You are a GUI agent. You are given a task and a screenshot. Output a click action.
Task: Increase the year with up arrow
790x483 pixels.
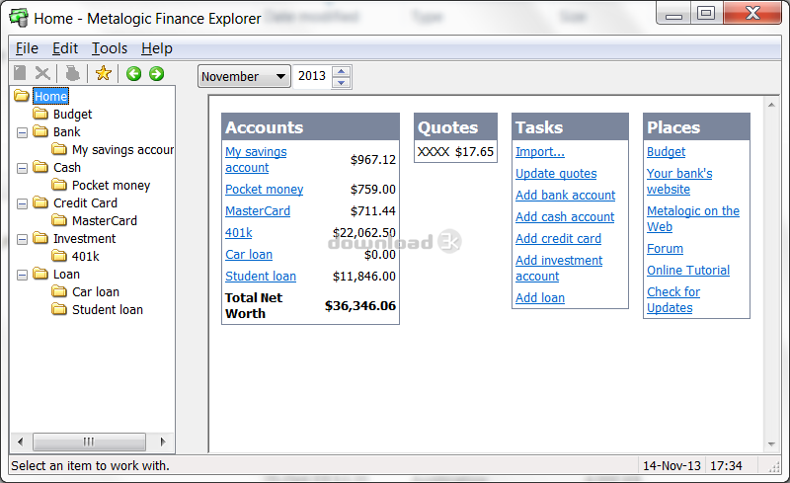tap(342, 71)
